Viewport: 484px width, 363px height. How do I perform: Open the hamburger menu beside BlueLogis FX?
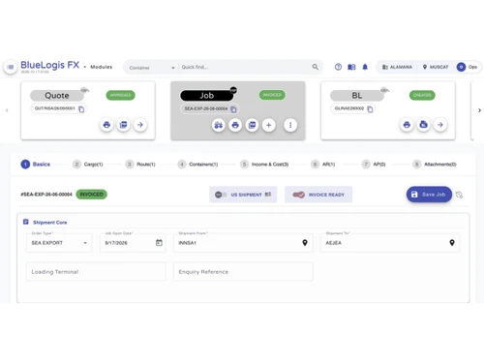(11, 67)
